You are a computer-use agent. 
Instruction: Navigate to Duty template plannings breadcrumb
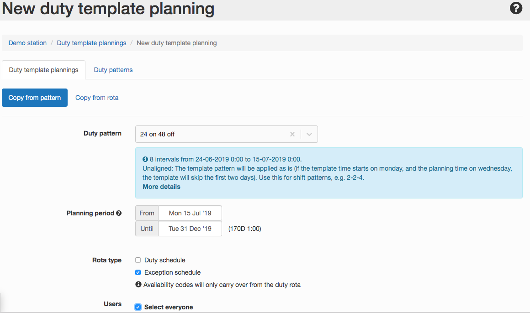coord(91,43)
